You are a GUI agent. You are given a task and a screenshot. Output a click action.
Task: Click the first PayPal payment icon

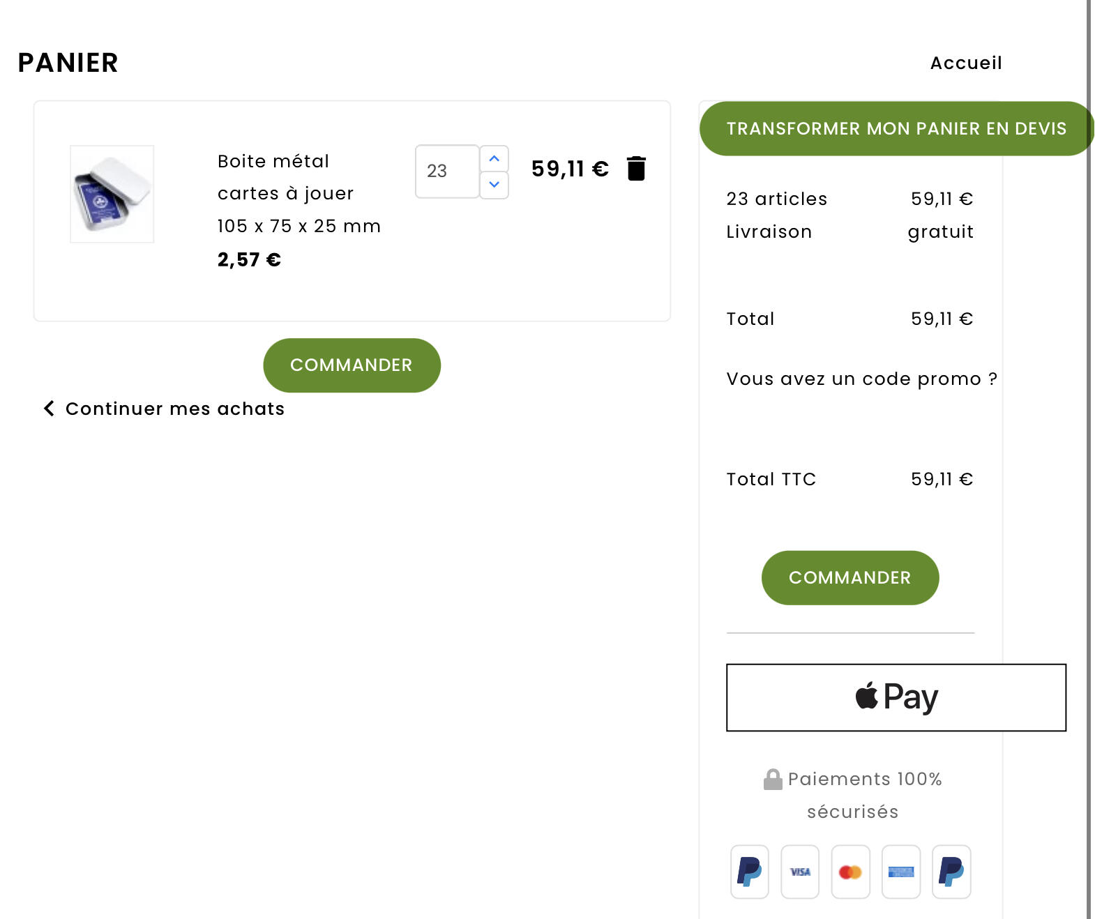click(x=749, y=872)
